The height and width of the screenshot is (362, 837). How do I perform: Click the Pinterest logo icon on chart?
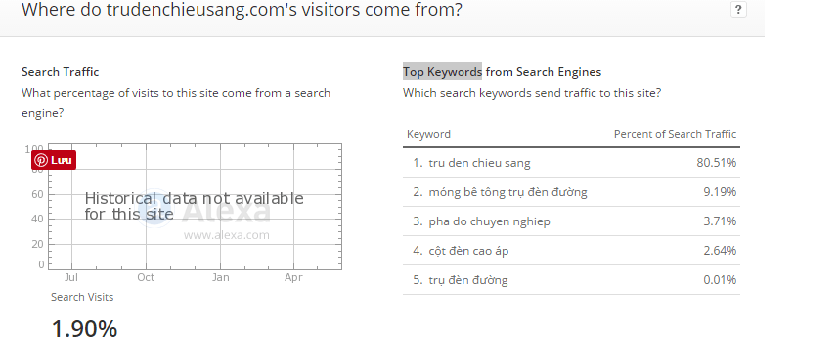pyautogui.click(x=41, y=160)
